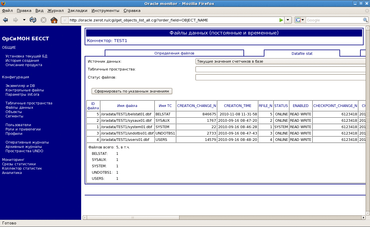The width and height of the screenshot is (370, 227).
Task: Open the Google search engine selector
Action: point(300,20)
